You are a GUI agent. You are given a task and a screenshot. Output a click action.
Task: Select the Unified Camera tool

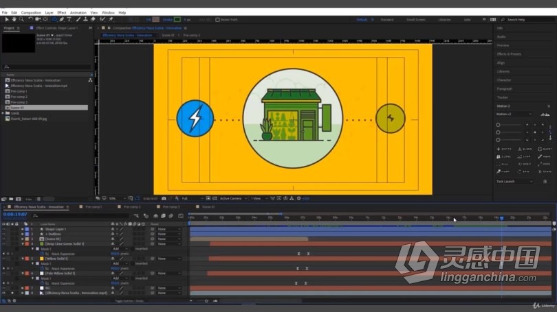[x=38, y=19]
